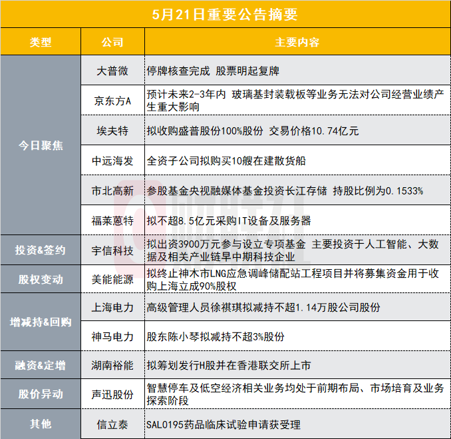Click text 拟收购盛普股份100%股份
This screenshot has width=451, height=439.
point(205,131)
